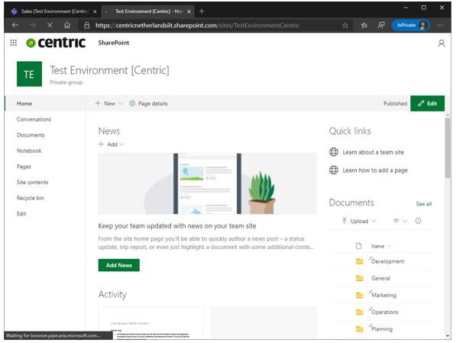Expand the Add dropdown under News

pyautogui.click(x=121, y=144)
